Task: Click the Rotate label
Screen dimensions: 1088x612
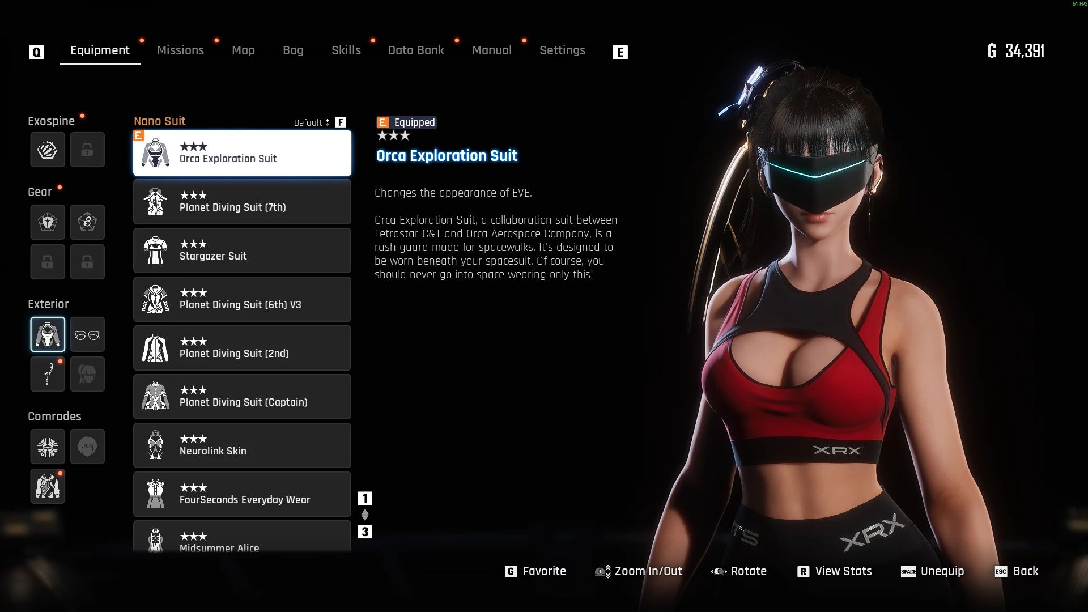Action: [749, 571]
